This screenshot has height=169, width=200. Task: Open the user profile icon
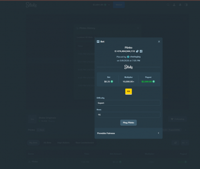(174, 5)
